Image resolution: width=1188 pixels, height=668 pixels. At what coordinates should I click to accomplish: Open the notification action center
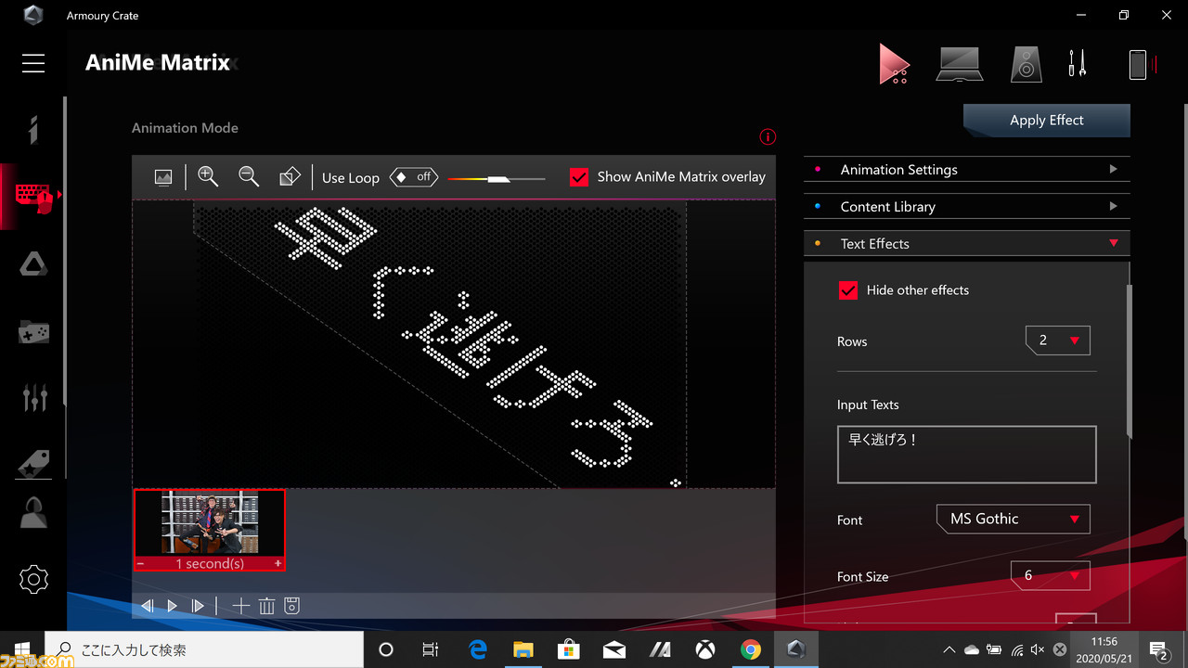coord(1158,650)
